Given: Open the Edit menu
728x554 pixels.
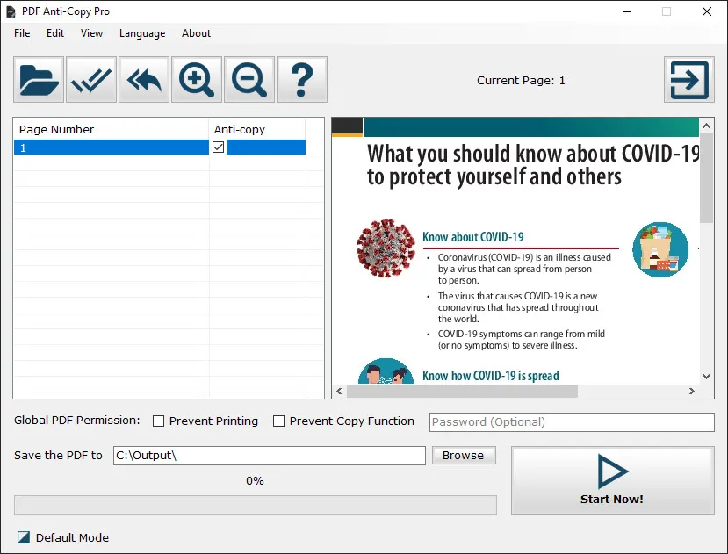Looking at the screenshot, I should [55, 33].
